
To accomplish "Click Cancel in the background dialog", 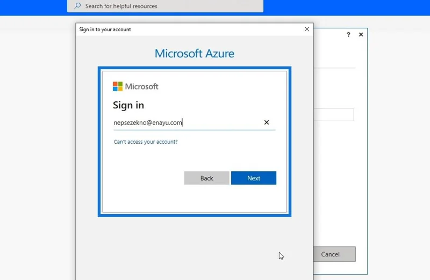I will [334, 254].
